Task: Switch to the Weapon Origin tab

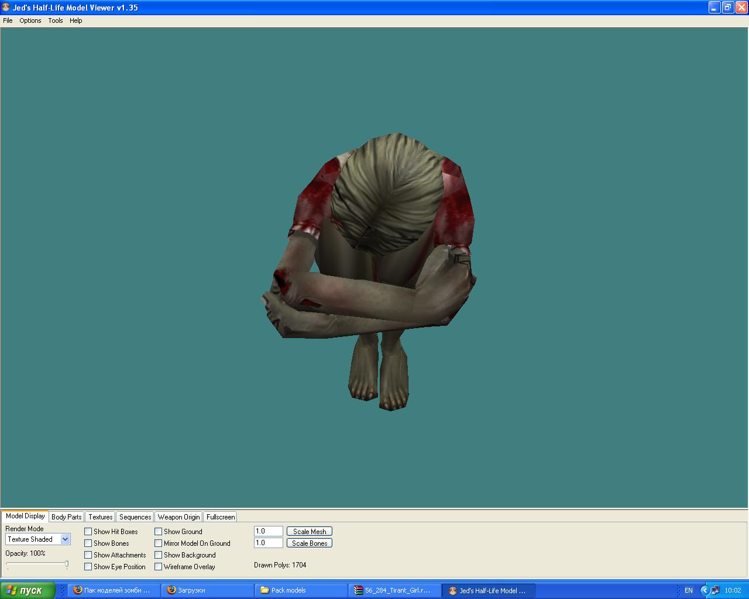Action: [178, 517]
